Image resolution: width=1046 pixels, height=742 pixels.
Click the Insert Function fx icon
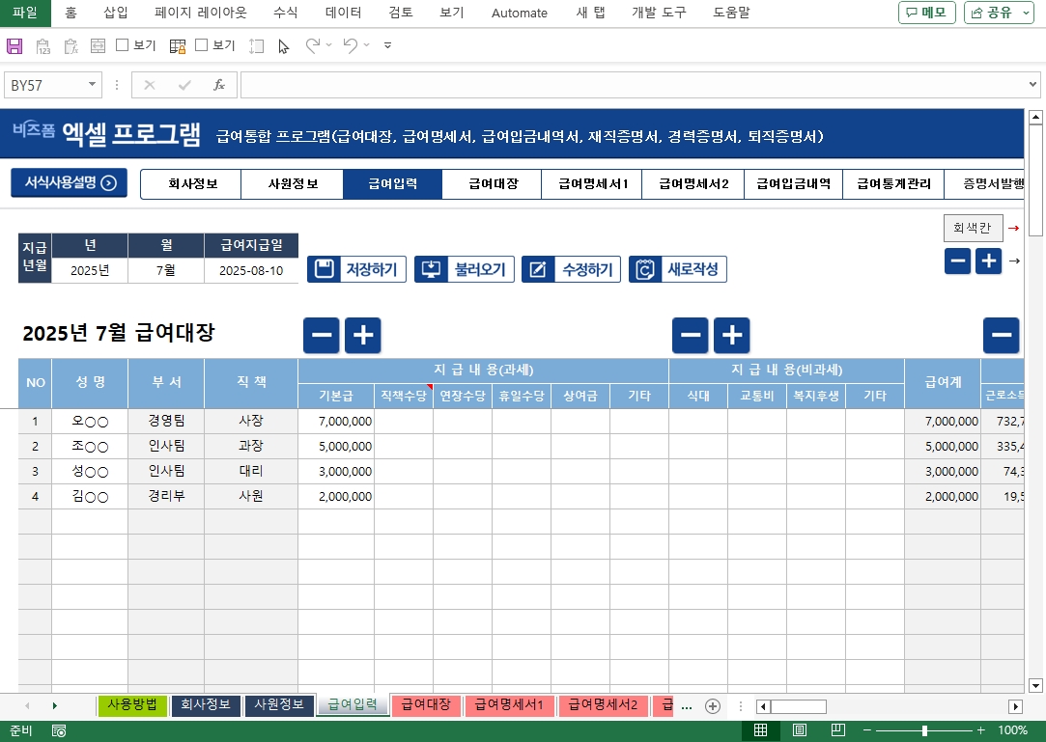(x=219, y=85)
